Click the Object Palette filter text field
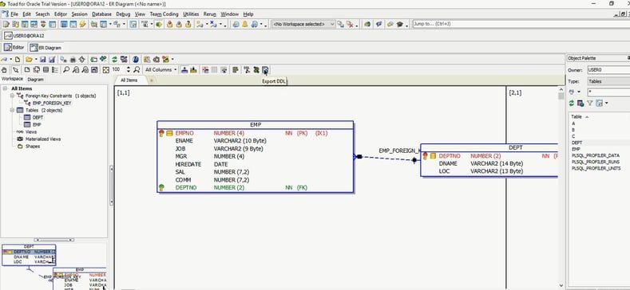Screen dimensions: 630x290 [x=608, y=92]
